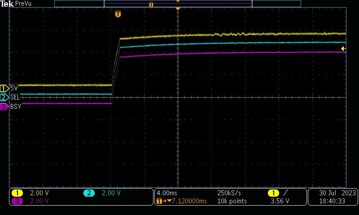This screenshot has width=359, height=215.
Task: Click the channel 2 ground marker labeled SEL
Action: [4, 98]
